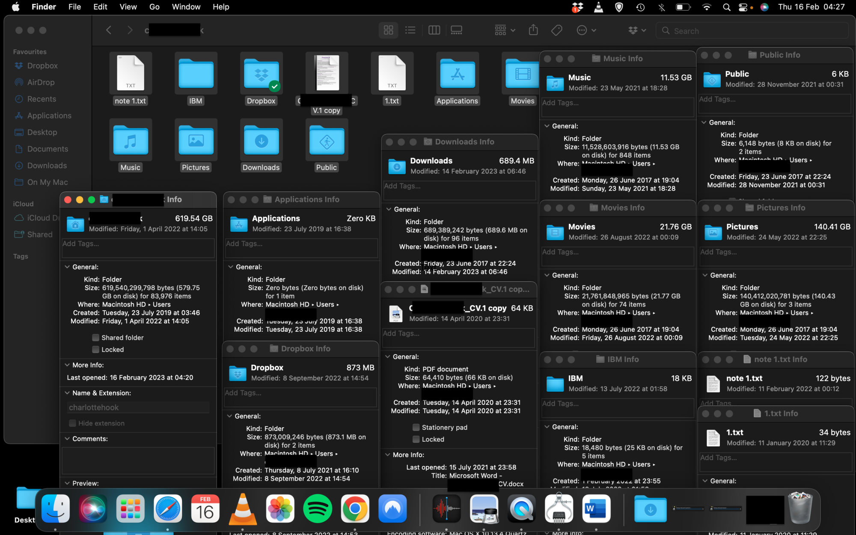Select Documents in the sidebar
The height and width of the screenshot is (535, 856).
[48, 149]
